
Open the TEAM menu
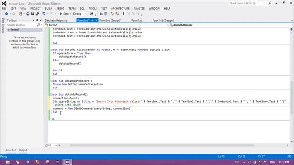[x=72, y=8]
